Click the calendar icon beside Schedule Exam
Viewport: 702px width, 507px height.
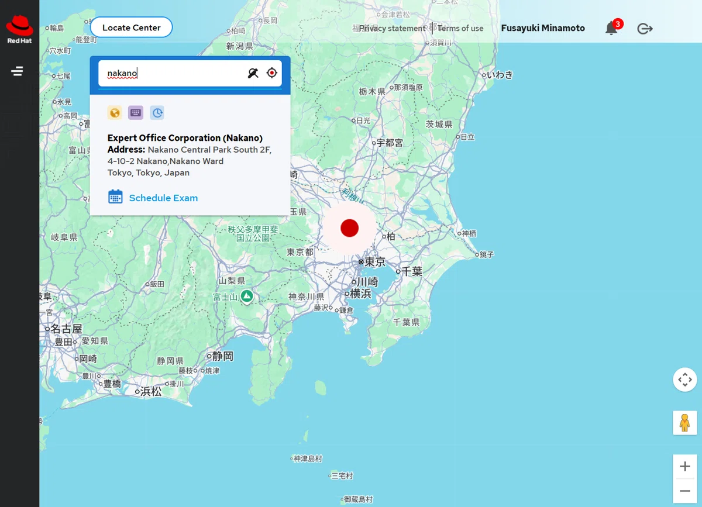pyautogui.click(x=115, y=197)
